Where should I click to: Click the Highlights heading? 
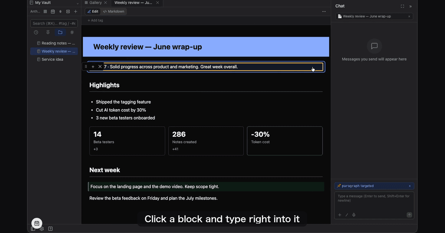[x=104, y=85]
